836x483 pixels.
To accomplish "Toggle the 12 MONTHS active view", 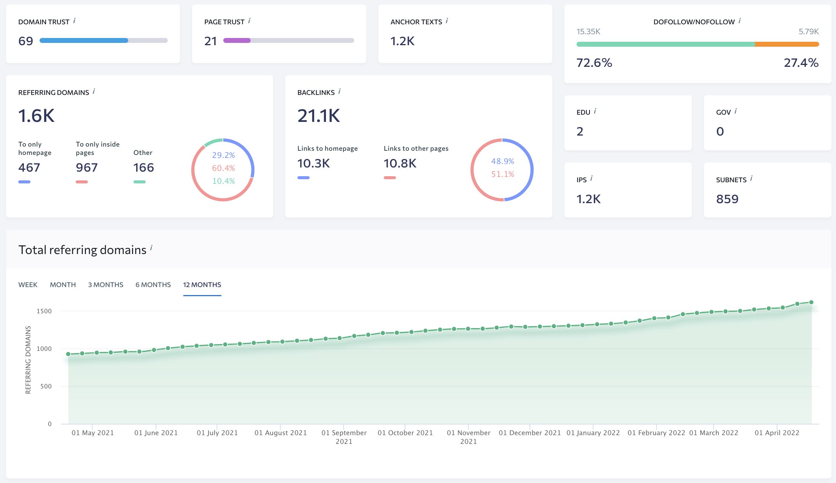I will click(x=202, y=285).
